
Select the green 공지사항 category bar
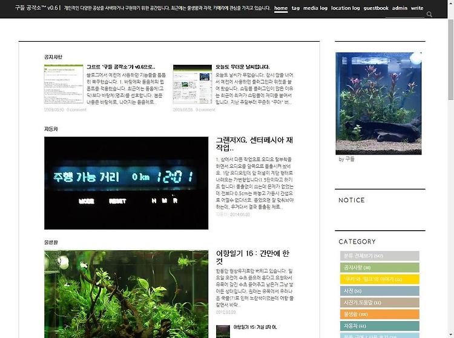pos(380,268)
